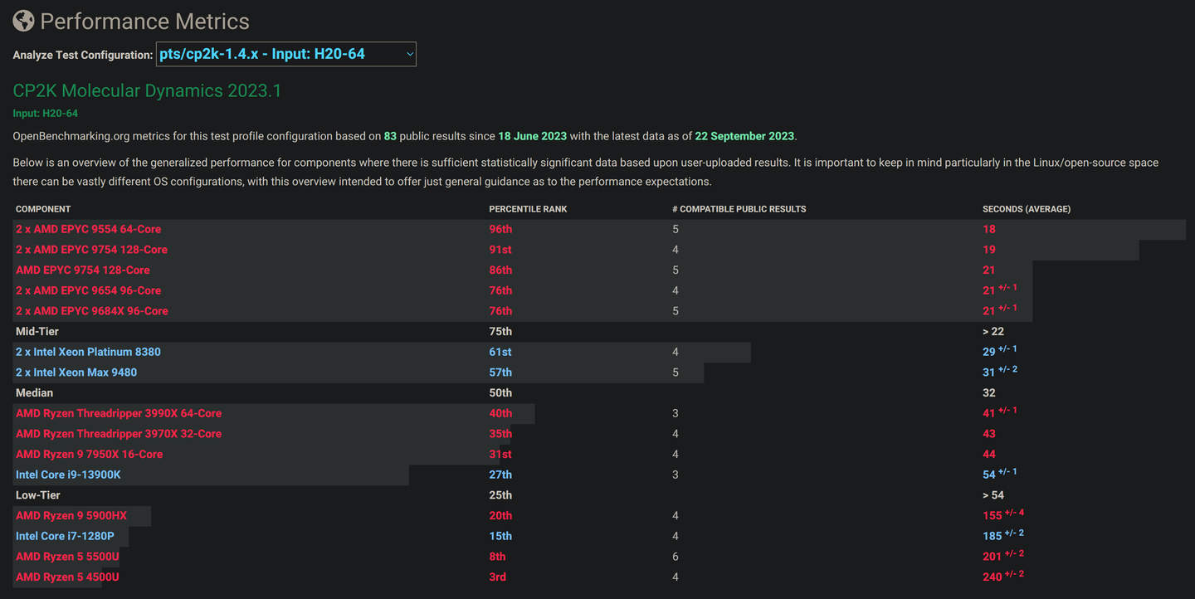This screenshot has height=599, width=1195.
Task: Open AMD Ryzen Threadripper 3990X 64-Core page
Action: pos(119,413)
